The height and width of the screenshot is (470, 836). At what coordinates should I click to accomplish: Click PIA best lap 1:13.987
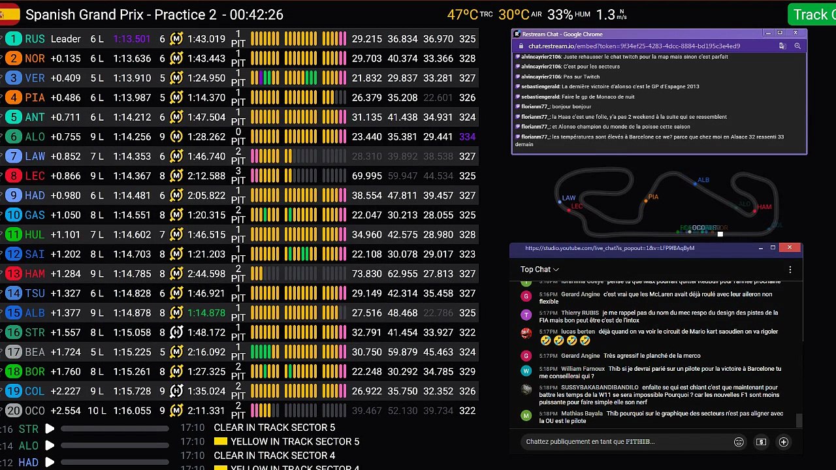point(132,98)
